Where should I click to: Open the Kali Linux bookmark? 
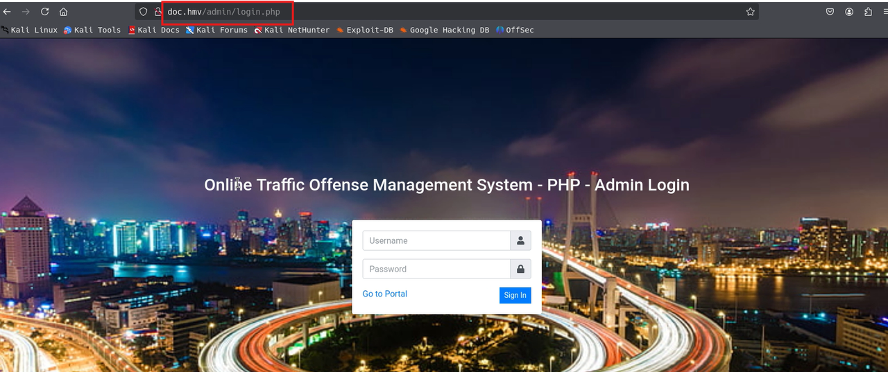pos(29,30)
